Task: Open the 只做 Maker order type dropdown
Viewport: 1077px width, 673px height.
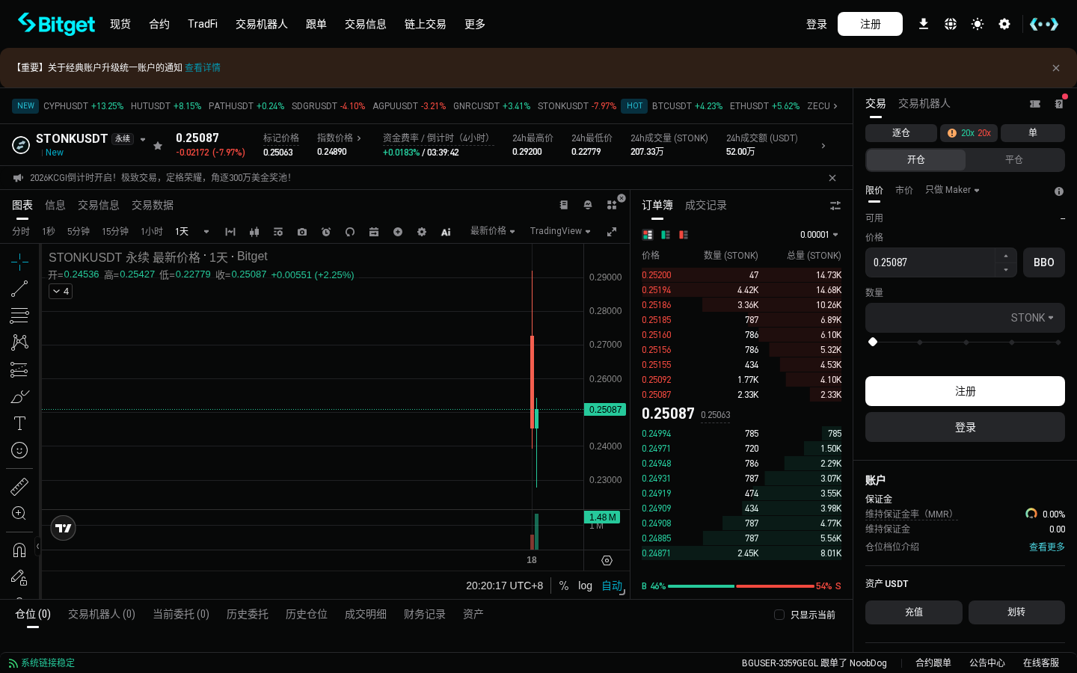Action: (952, 190)
